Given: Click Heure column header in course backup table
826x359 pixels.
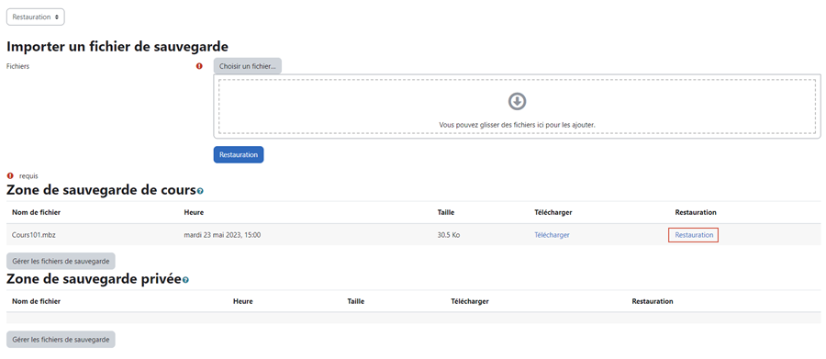Looking at the screenshot, I should point(194,212).
